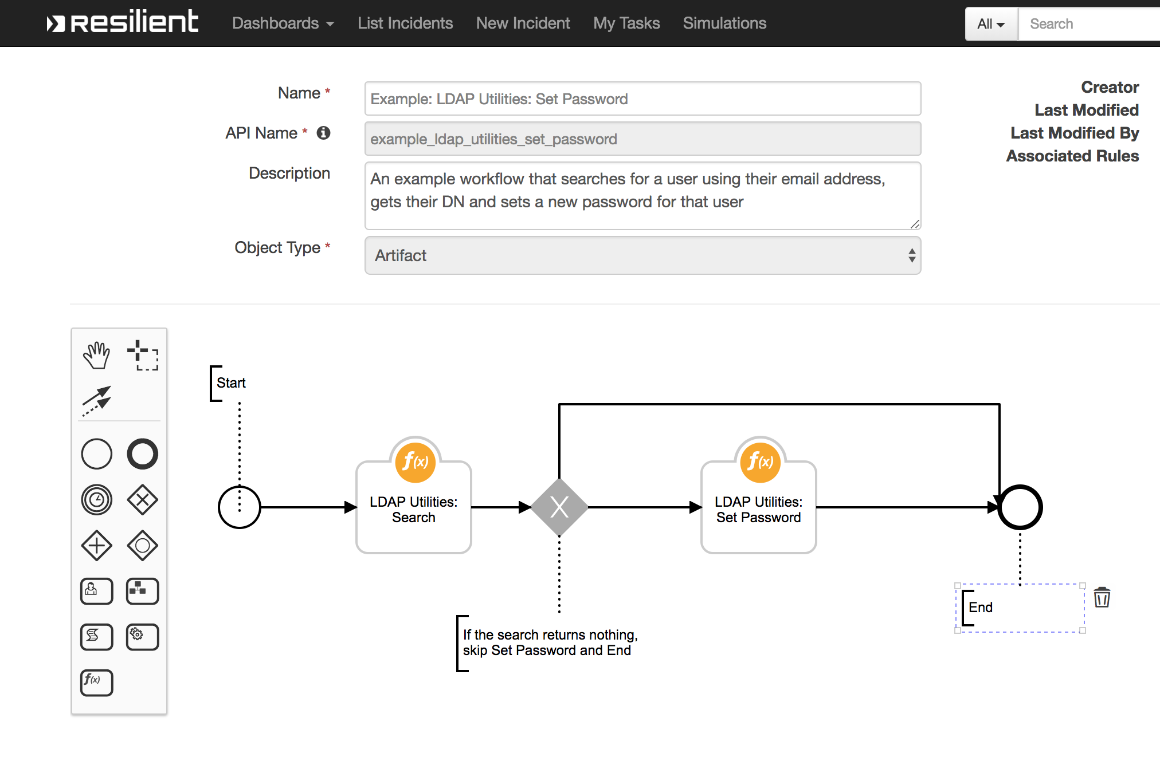Click the delete trash icon near End label
Image resolution: width=1160 pixels, height=781 pixels.
(1102, 597)
